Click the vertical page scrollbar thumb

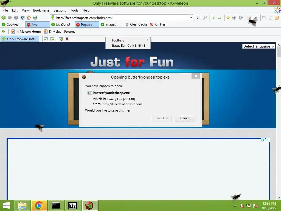click(279, 52)
